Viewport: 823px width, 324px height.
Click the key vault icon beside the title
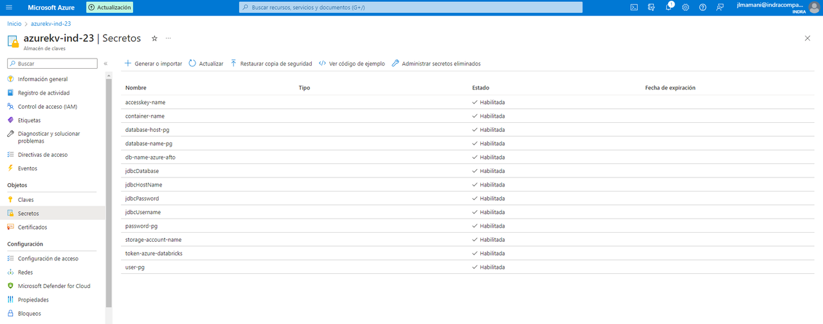(13, 41)
